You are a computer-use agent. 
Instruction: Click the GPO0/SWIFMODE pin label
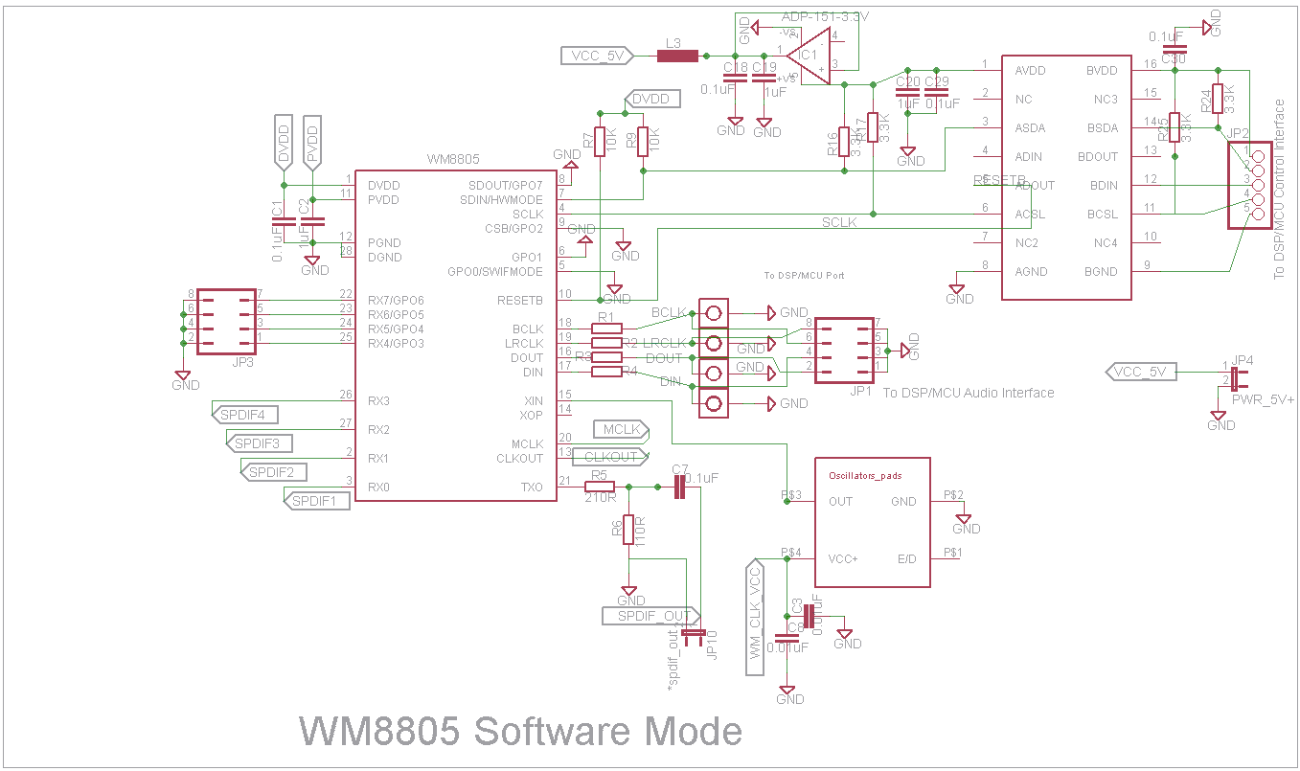point(495,271)
